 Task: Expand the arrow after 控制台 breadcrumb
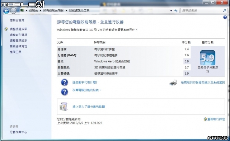coord(41,10)
